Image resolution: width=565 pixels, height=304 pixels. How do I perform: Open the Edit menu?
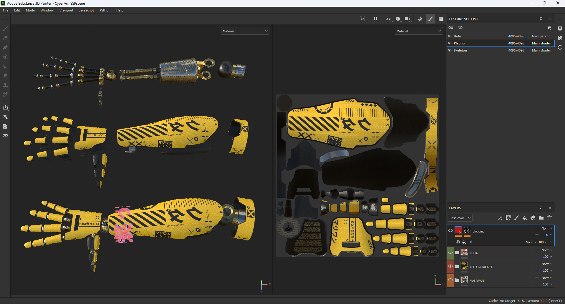point(17,10)
